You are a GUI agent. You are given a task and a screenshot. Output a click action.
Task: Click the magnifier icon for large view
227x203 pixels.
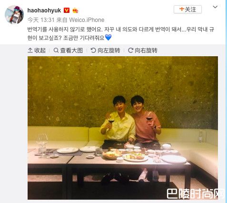tap(56, 51)
